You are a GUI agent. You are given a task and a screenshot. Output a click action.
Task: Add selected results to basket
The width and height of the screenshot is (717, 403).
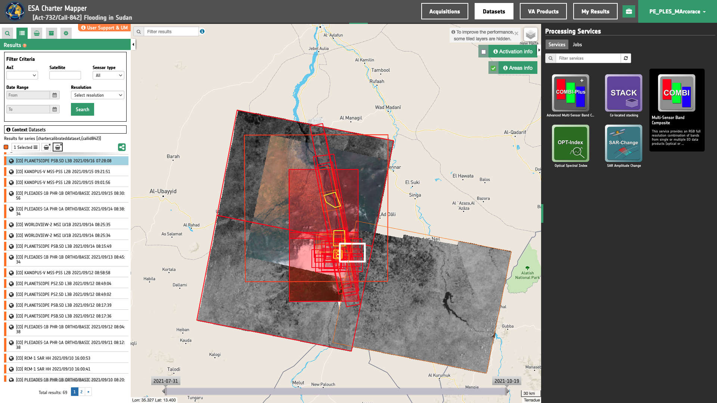pyautogui.click(x=46, y=147)
